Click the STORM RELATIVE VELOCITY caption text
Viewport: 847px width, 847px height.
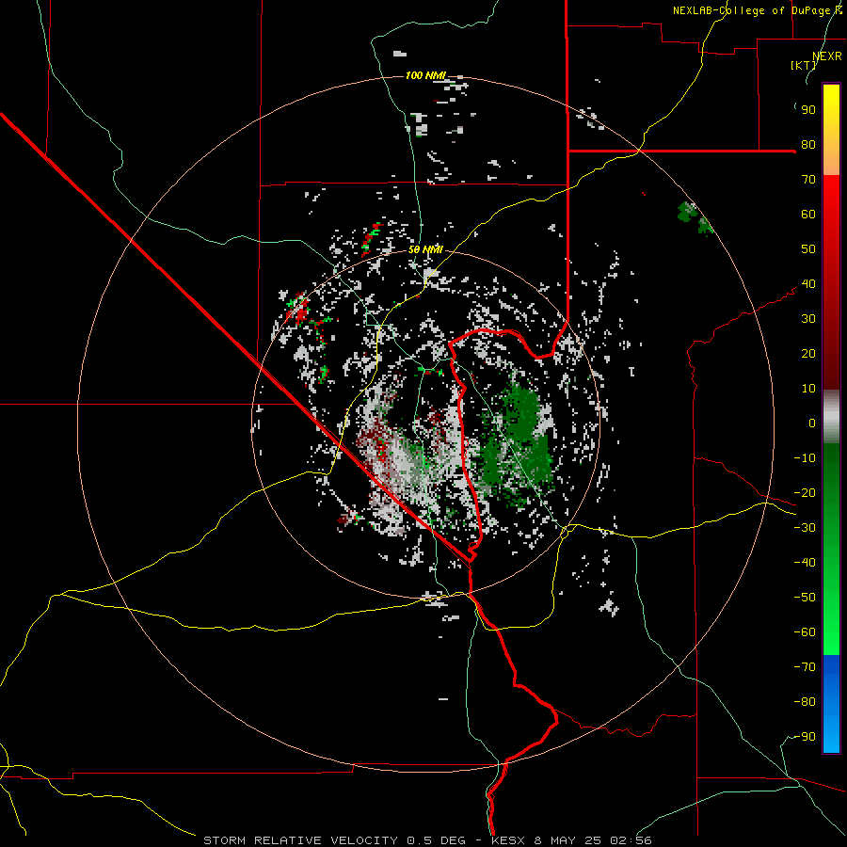pyautogui.click(x=300, y=840)
